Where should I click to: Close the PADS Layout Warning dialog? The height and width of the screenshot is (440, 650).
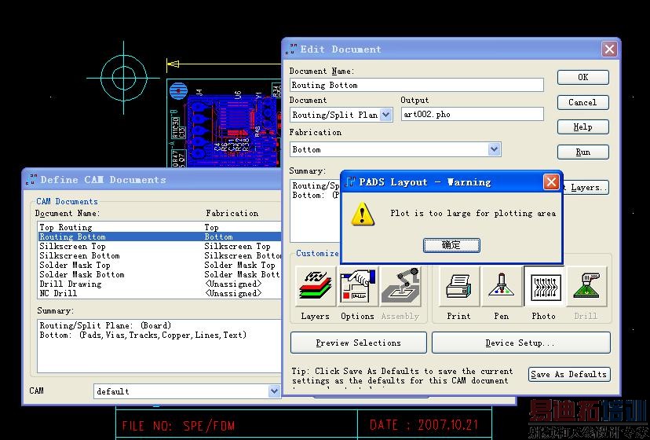551,181
